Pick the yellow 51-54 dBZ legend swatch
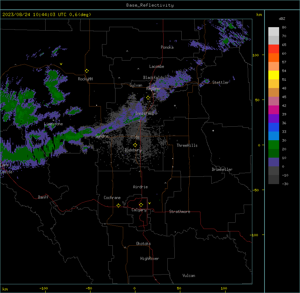The image size is (300, 293). [274, 75]
